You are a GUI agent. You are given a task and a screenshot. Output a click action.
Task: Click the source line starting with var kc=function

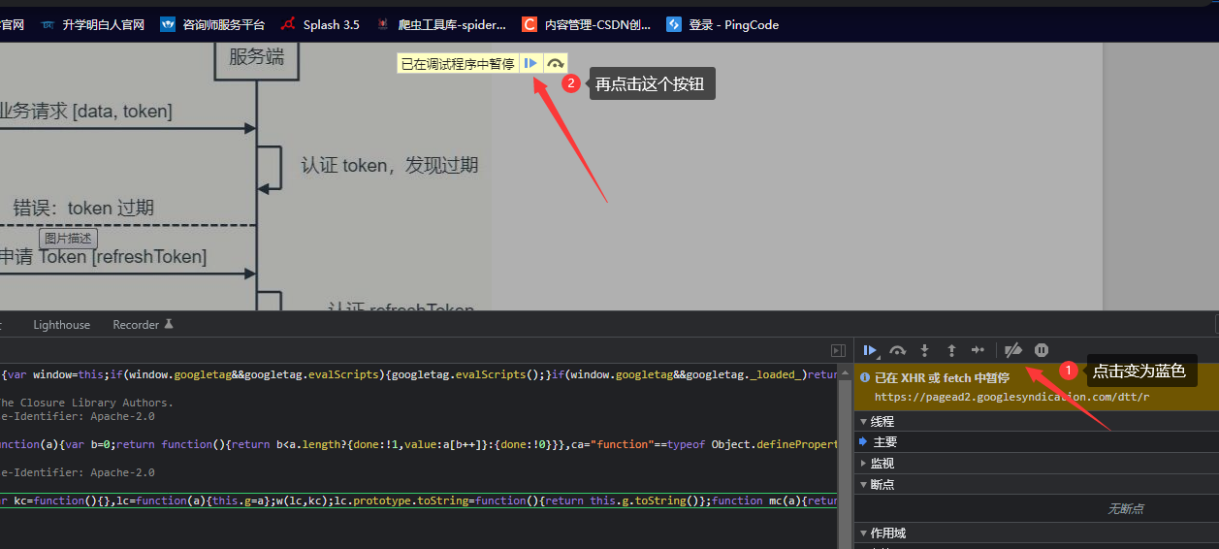419,501
